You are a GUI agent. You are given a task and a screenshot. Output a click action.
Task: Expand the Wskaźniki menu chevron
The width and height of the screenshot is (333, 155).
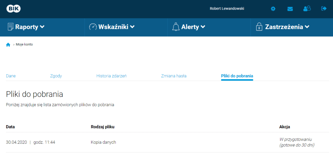[x=132, y=27]
